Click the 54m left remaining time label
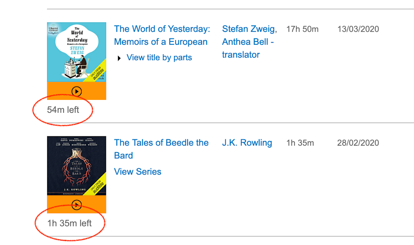414x245 pixels. (63, 110)
